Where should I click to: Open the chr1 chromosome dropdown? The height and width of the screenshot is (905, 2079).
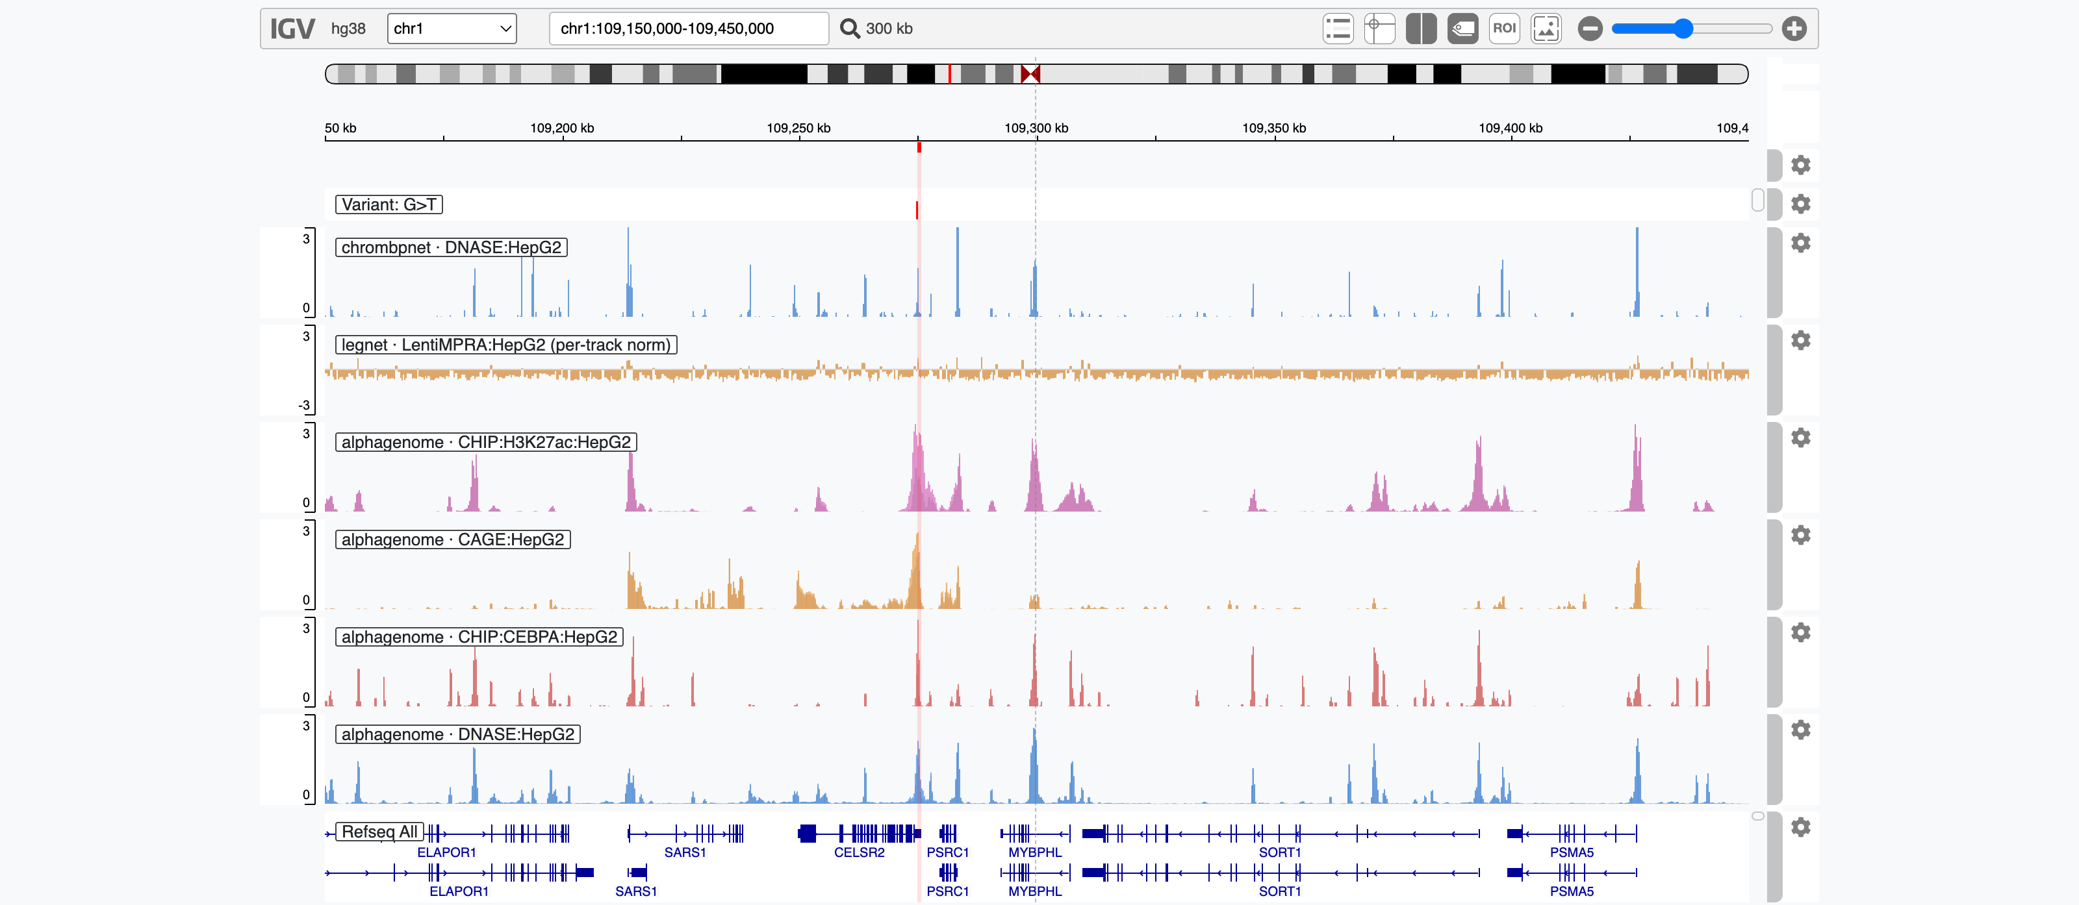tap(451, 28)
